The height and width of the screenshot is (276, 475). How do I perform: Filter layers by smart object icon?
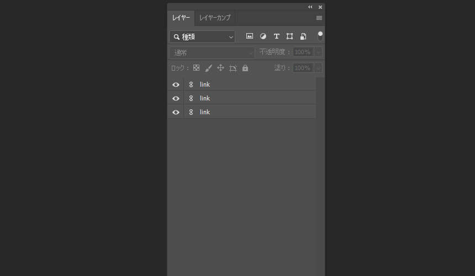point(303,36)
